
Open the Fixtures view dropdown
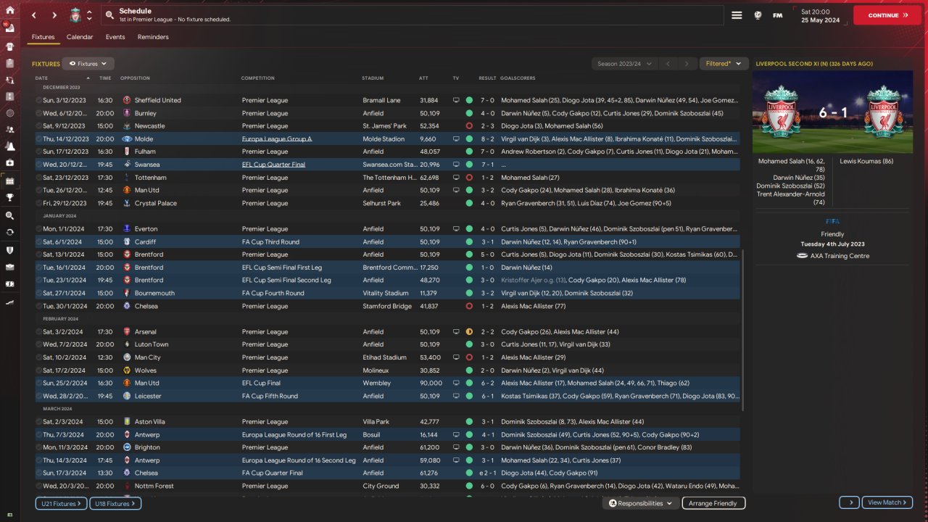coord(88,64)
